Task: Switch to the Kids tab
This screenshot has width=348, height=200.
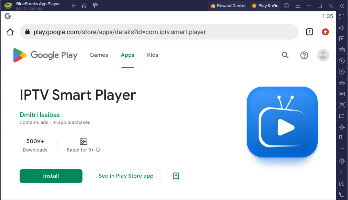Action: [153, 55]
